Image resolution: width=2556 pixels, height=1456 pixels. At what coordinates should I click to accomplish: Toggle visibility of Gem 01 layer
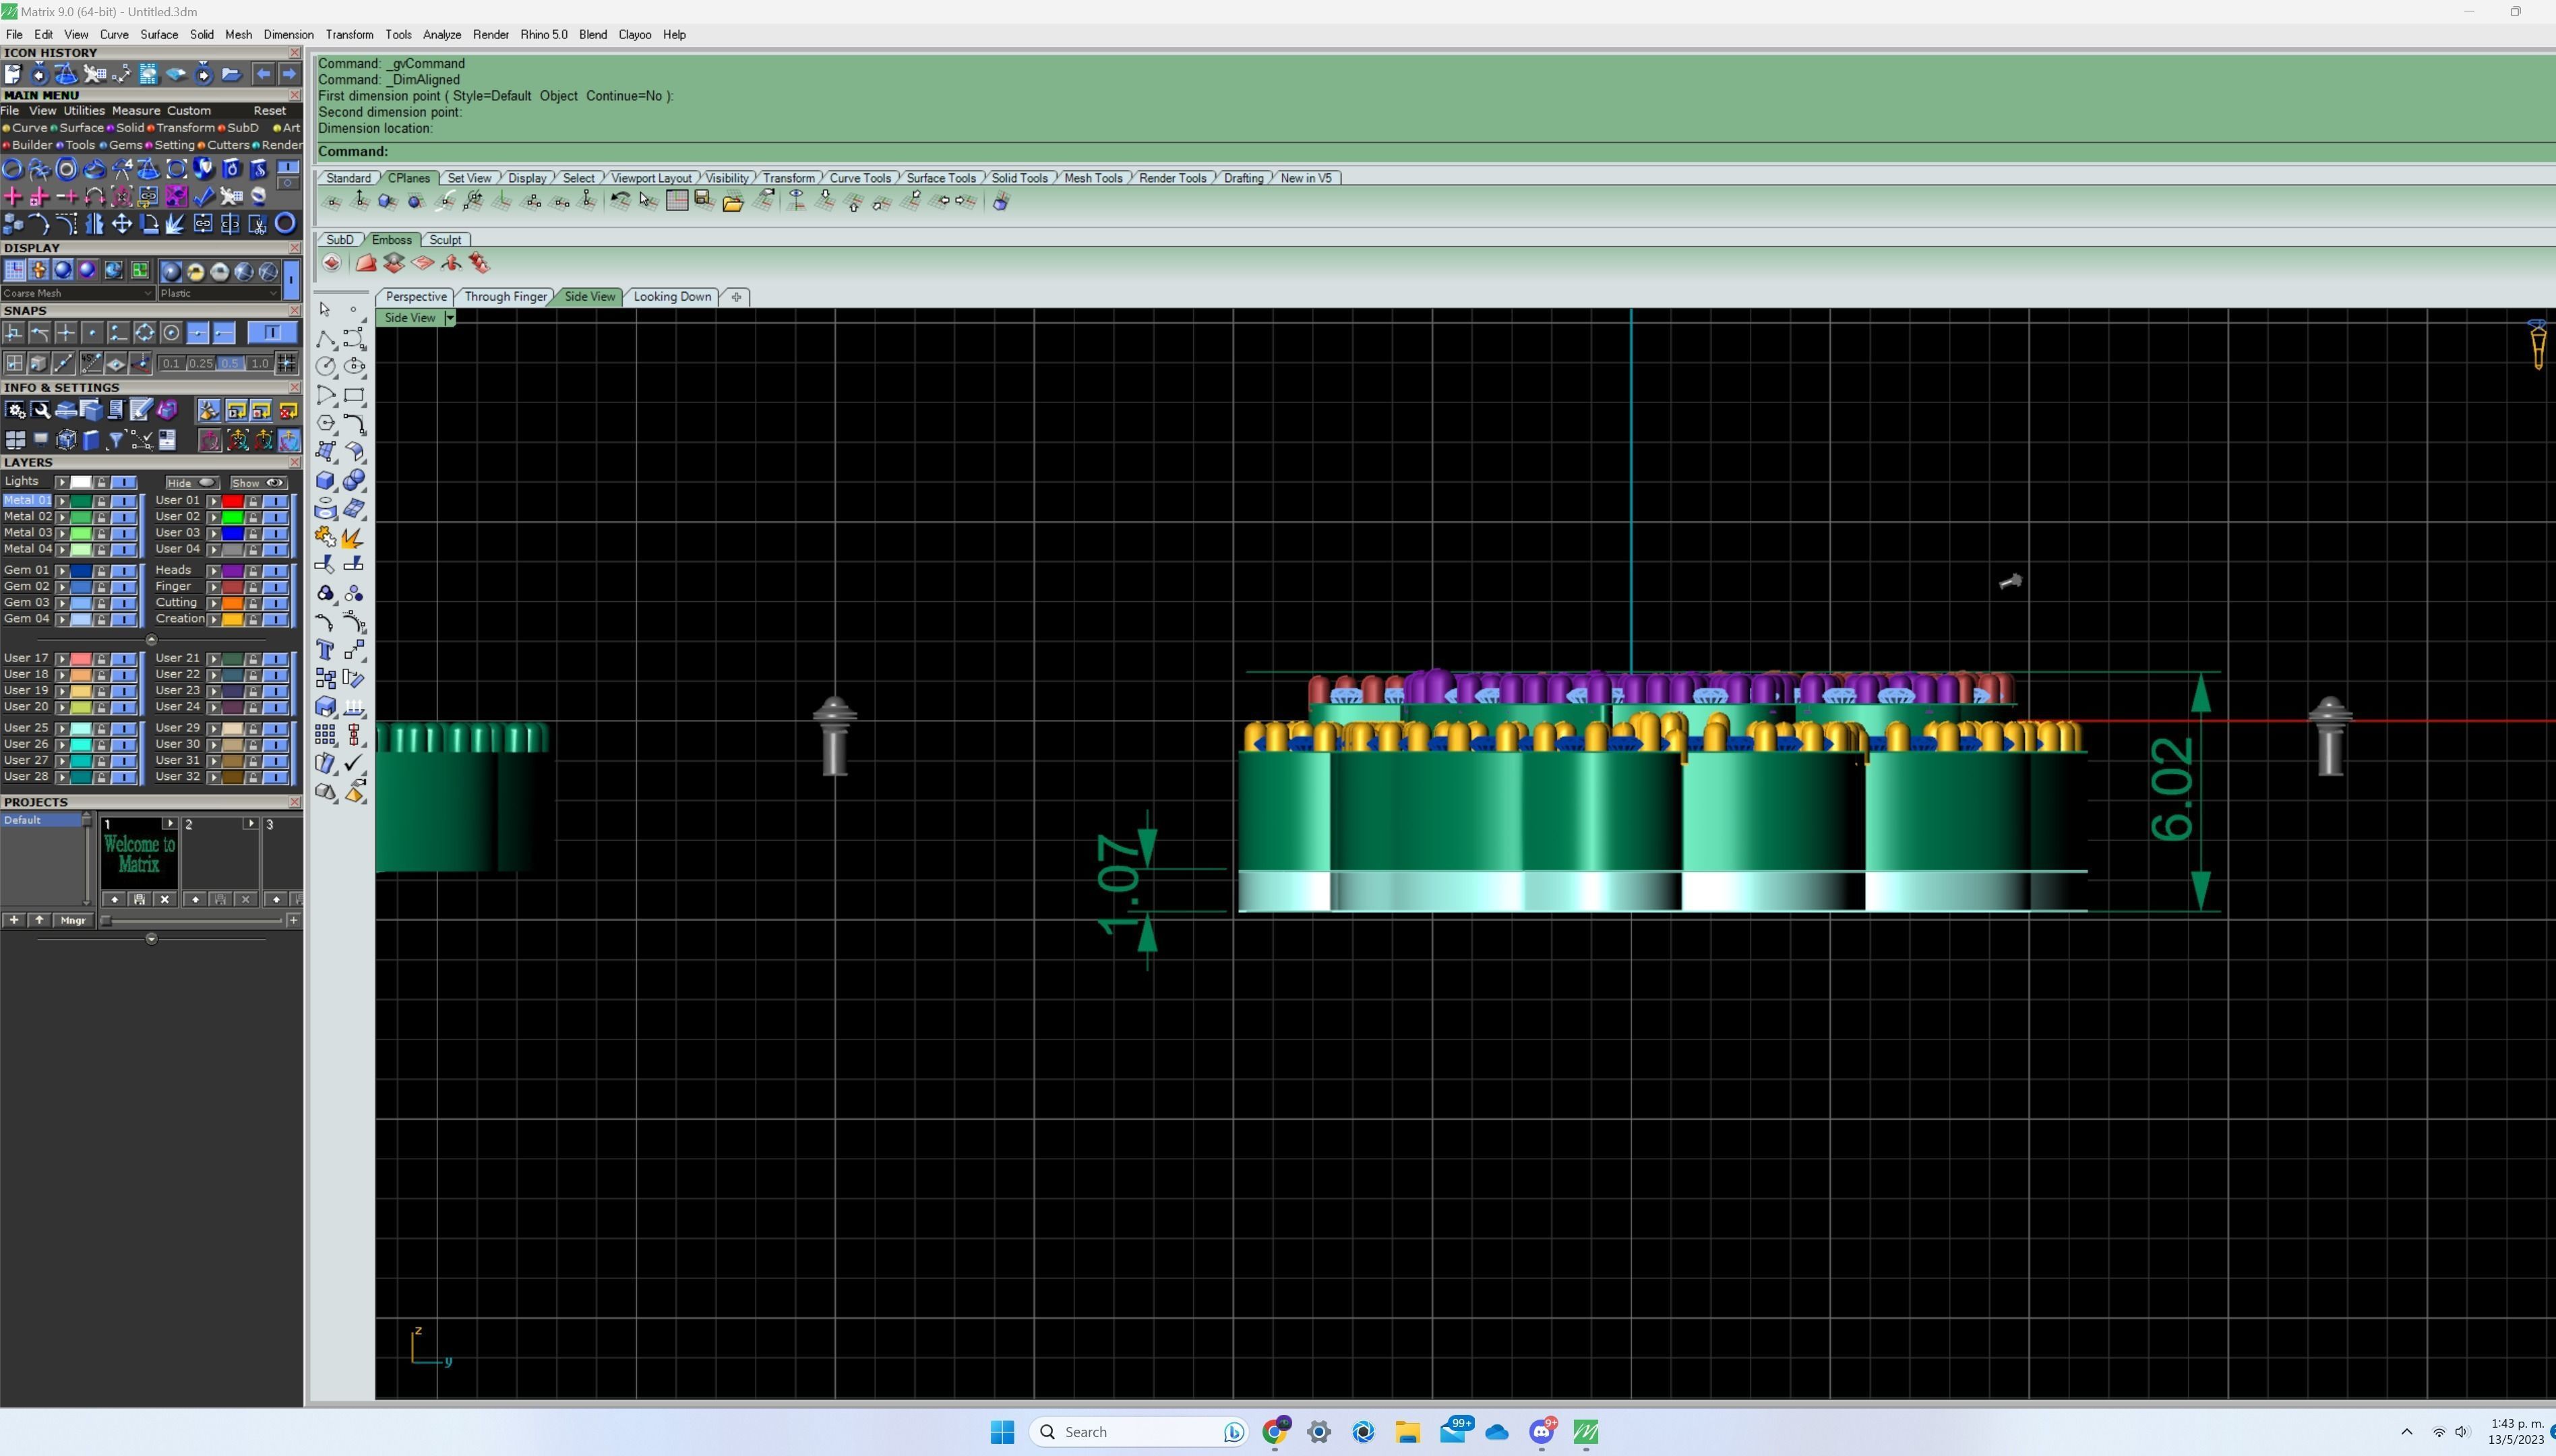(x=124, y=571)
